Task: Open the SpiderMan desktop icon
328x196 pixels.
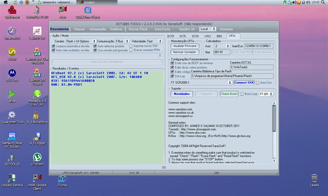Action: coord(12,12)
